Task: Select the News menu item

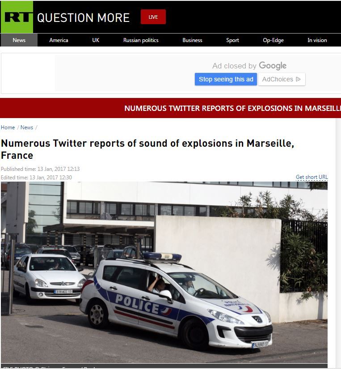Action: [x=19, y=40]
